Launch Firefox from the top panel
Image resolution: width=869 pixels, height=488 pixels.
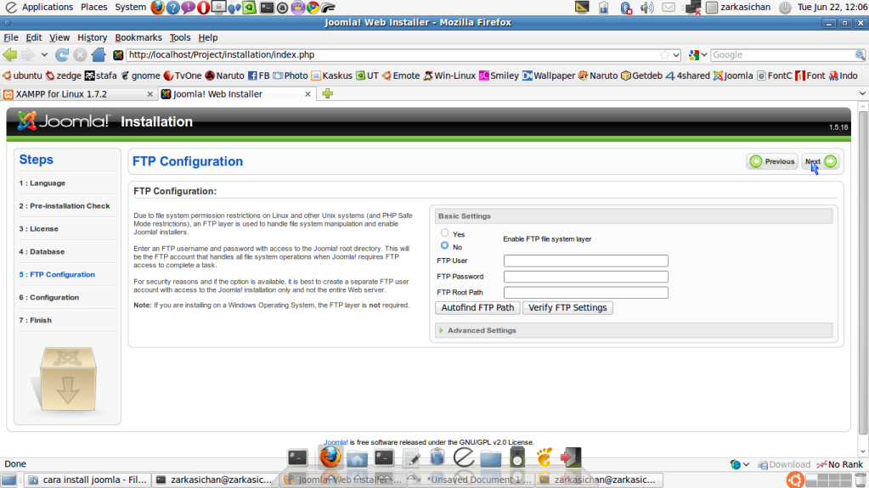click(157, 7)
